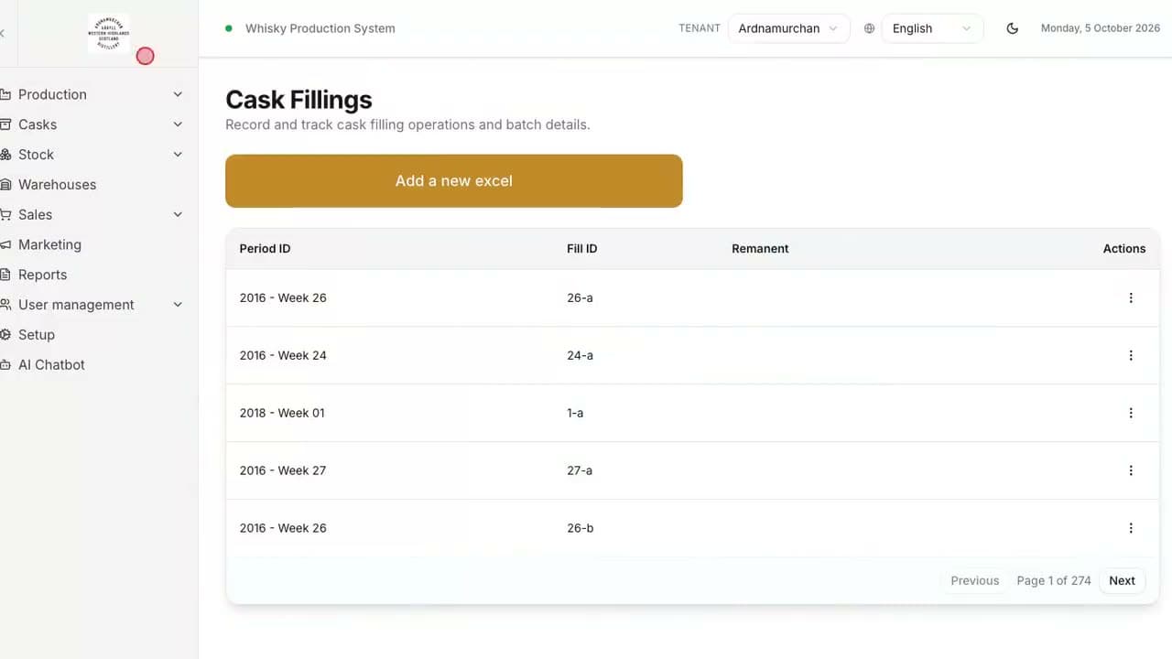
Task: Toggle dark mode moon icon
Action: click(x=1013, y=28)
